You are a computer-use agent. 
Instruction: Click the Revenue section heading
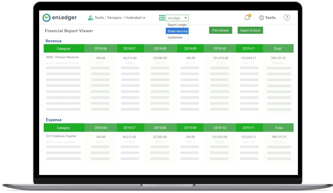(x=53, y=41)
